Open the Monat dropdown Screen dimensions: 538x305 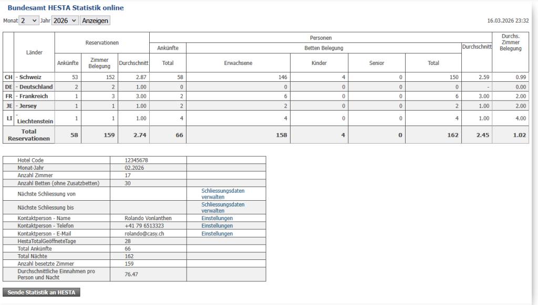point(28,20)
